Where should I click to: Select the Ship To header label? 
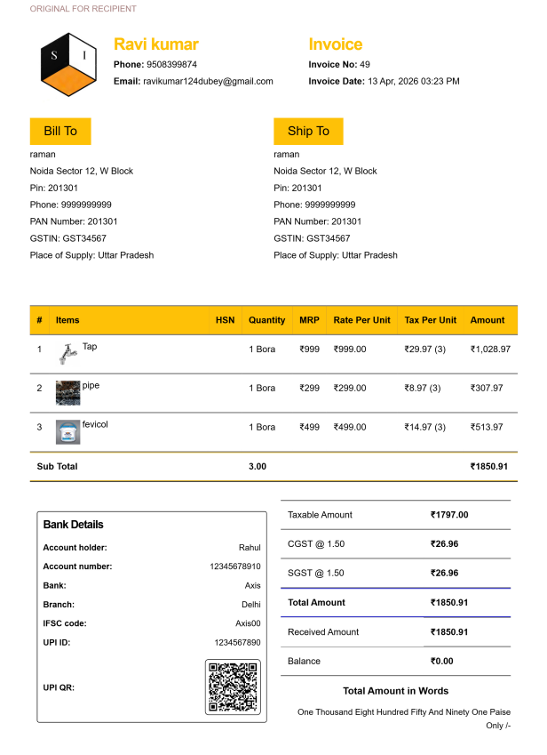(308, 131)
